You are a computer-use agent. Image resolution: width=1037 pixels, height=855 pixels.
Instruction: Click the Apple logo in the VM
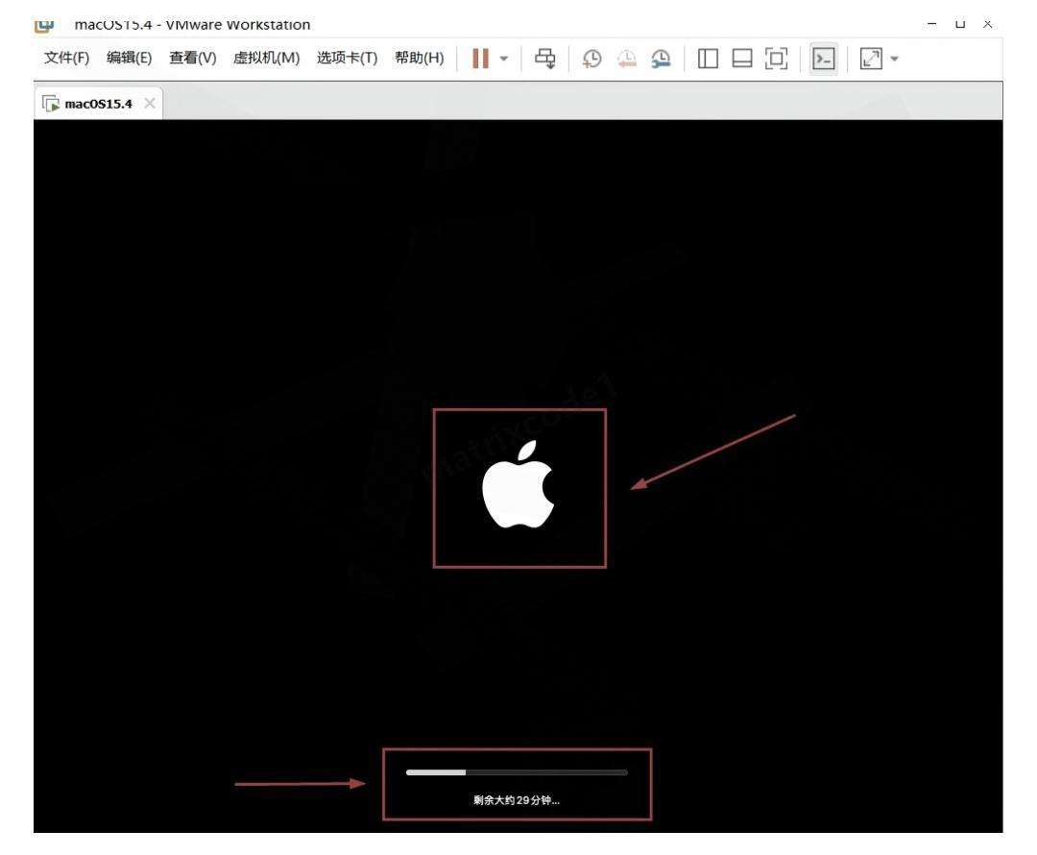pyautogui.click(x=519, y=486)
